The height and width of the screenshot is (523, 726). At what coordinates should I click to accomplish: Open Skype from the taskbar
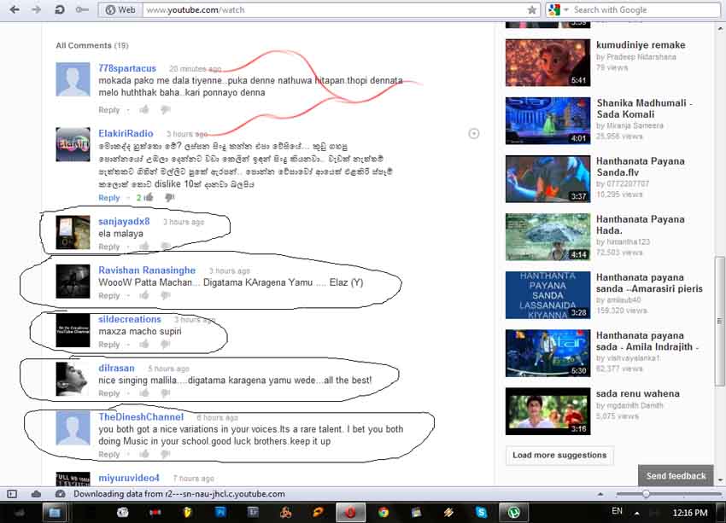point(481,513)
